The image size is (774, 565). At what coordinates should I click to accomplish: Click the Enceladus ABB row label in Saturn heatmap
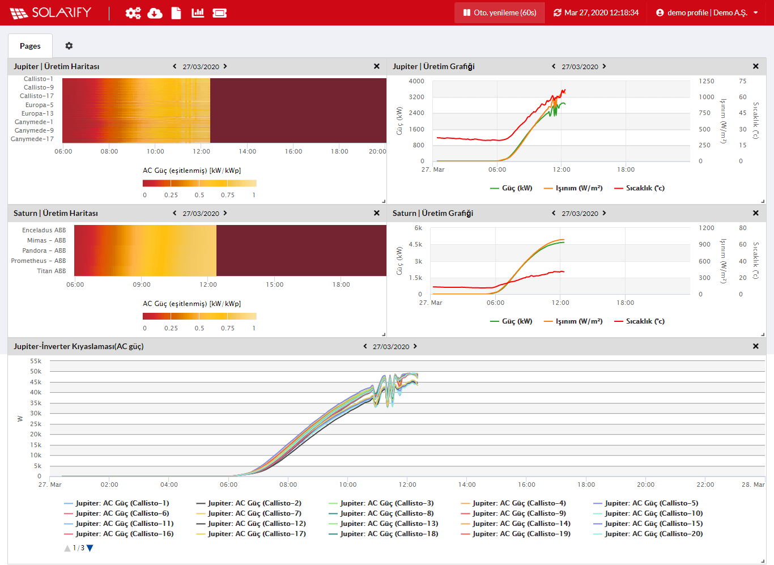[44, 230]
